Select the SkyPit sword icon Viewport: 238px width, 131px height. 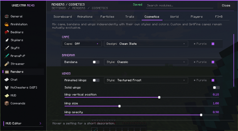[x=7, y=48]
